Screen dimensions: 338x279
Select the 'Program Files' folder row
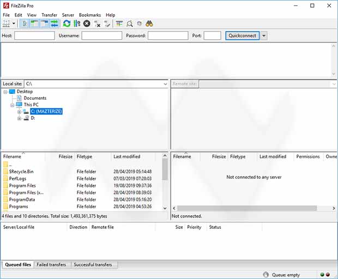click(x=82, y=185)
